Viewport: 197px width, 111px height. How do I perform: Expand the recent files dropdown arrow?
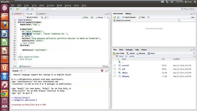[x=20, y=9]
